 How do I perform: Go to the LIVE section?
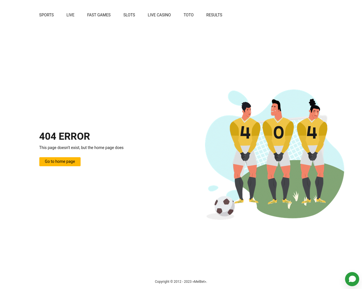[x=70, y=15]
